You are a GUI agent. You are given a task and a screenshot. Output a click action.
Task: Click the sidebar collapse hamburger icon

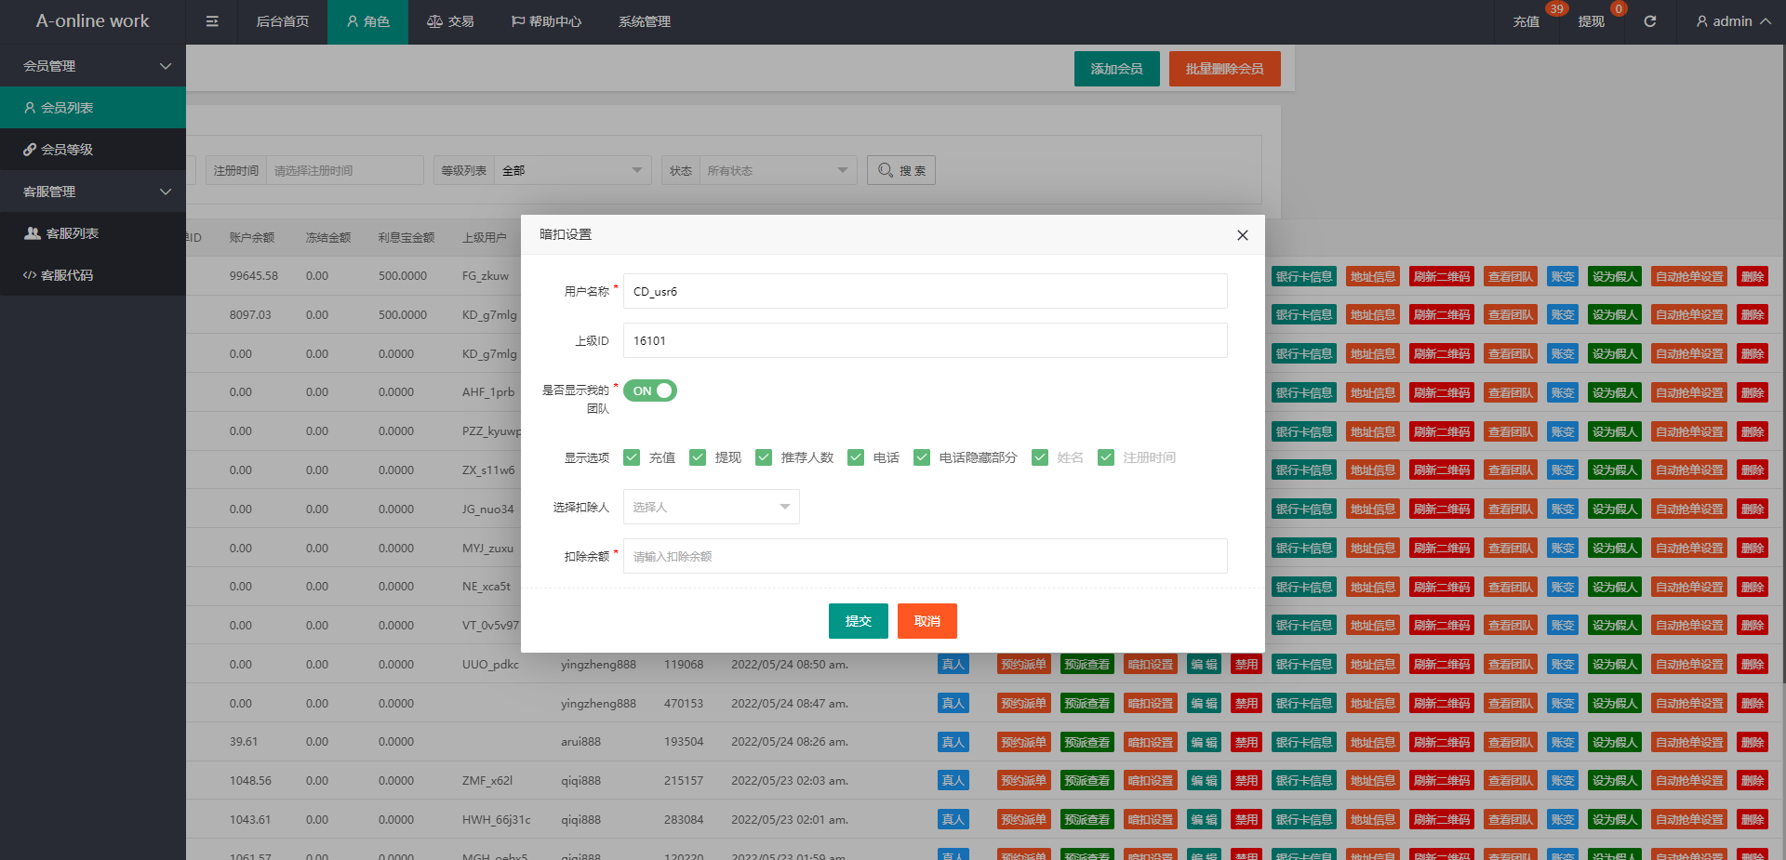212,21
